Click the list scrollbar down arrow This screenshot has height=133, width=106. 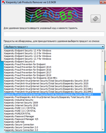[103, 130]
